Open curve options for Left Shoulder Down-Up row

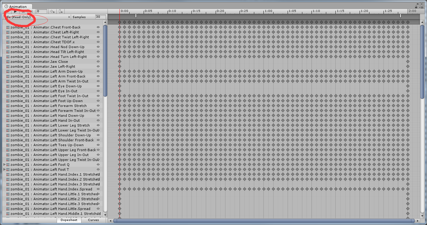coord(98,135)
